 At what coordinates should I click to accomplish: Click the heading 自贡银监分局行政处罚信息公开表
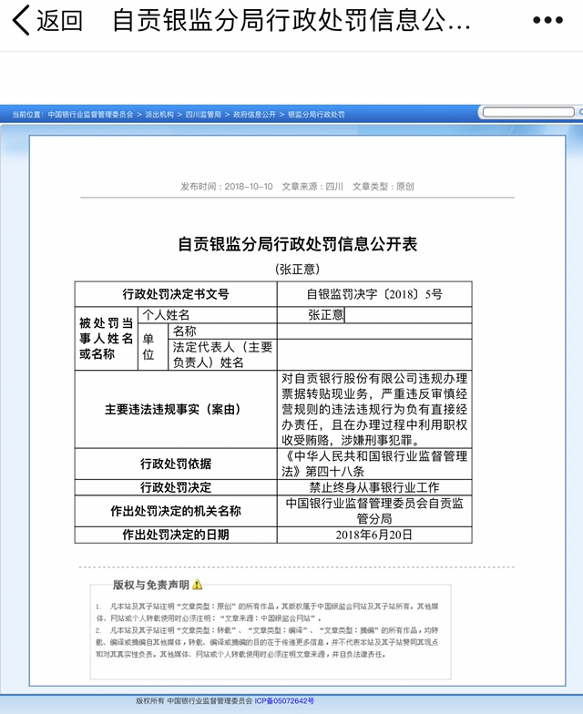297,244
